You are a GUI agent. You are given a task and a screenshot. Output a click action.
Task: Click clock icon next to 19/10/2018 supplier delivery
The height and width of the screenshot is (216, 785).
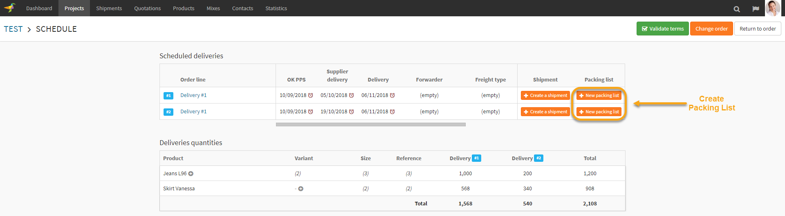coord(352,112)
